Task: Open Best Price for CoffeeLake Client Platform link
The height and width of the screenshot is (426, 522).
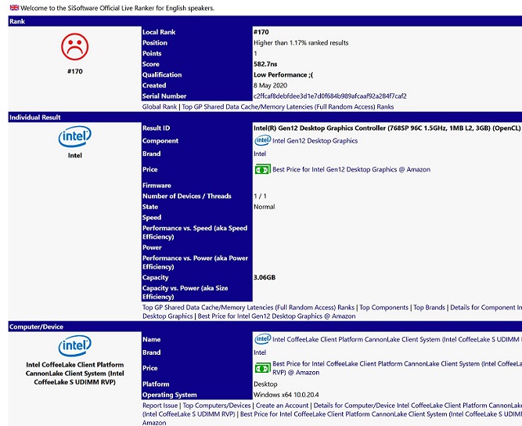Action: (x=397, y=368)
